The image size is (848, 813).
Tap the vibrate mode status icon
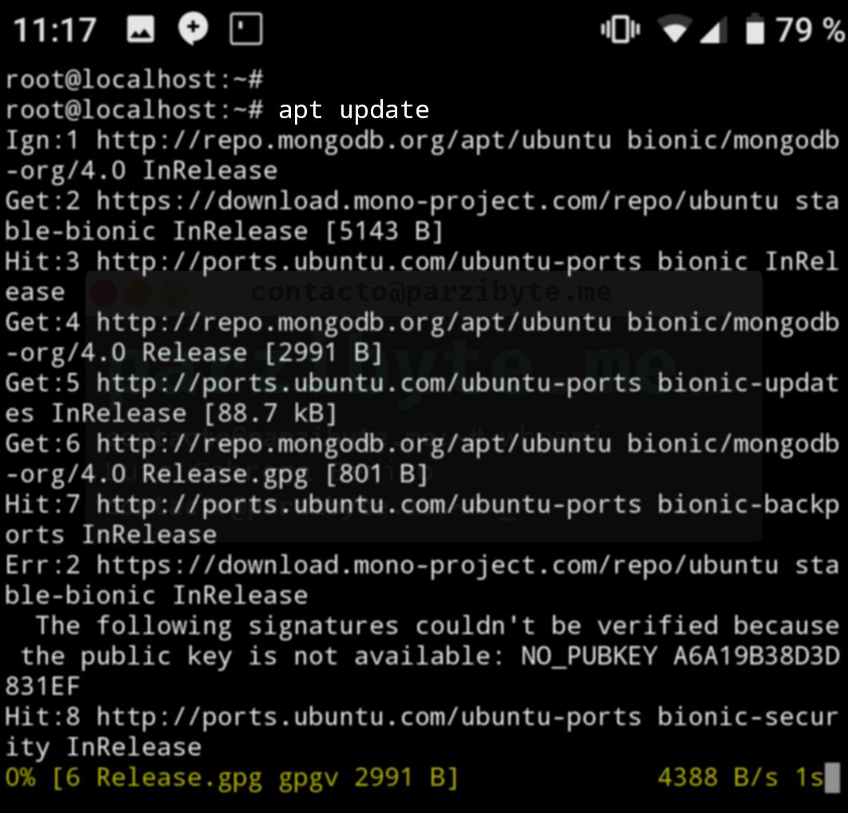[x=619, y=30]
